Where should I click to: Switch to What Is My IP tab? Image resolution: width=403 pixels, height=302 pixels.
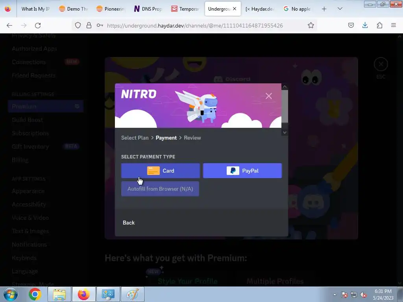[35, 9]
